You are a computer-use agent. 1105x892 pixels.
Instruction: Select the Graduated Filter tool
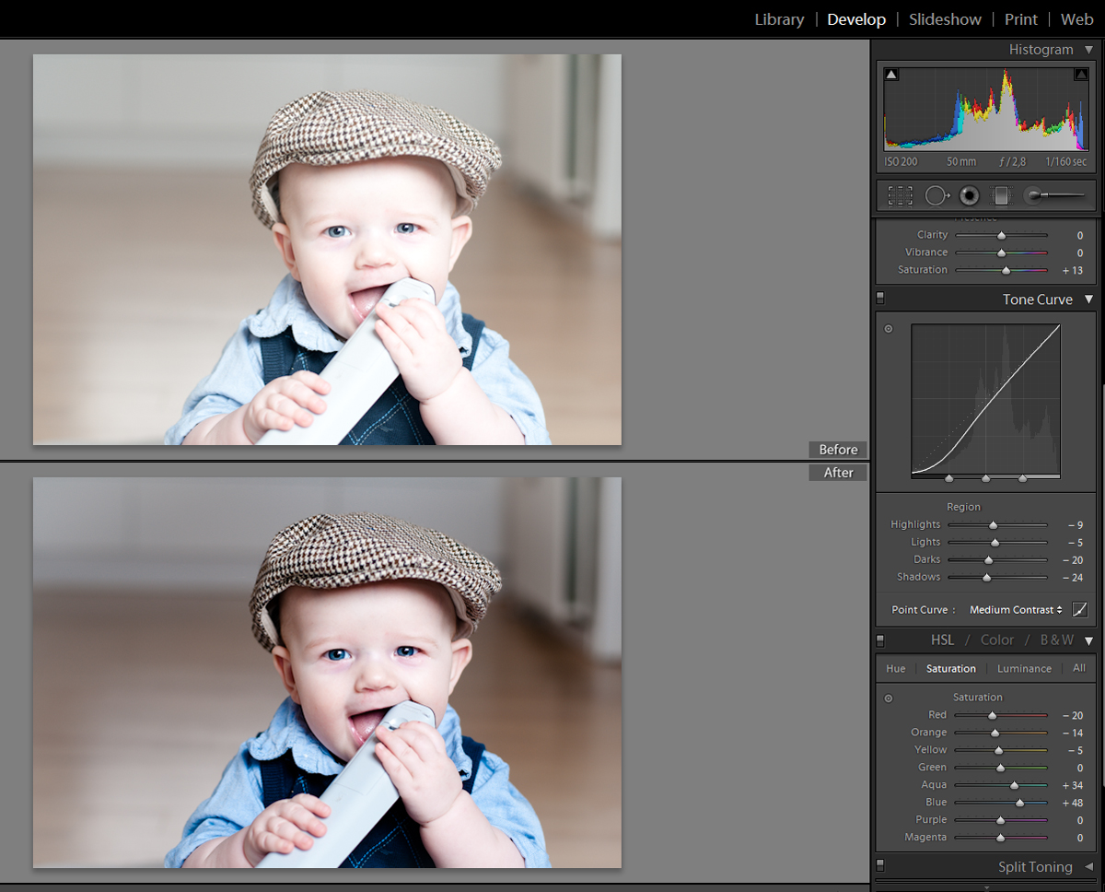1000,195
